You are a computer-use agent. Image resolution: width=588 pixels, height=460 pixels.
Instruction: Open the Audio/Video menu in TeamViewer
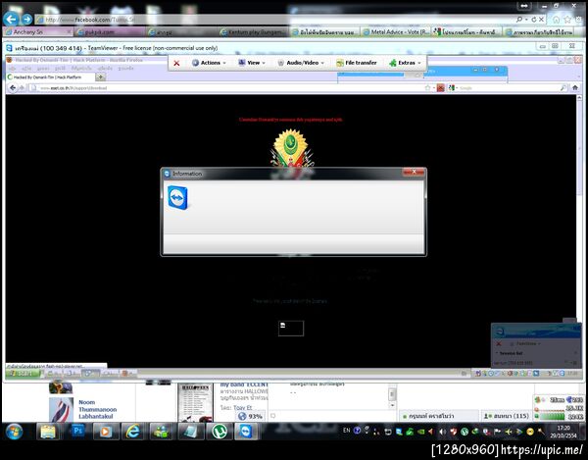(301, 63)
